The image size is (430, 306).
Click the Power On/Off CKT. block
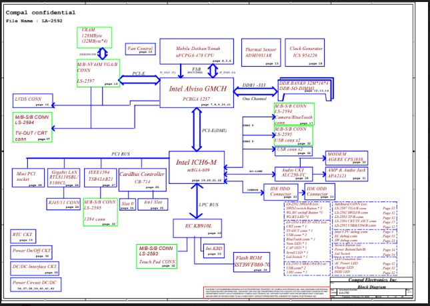[31, 252]
